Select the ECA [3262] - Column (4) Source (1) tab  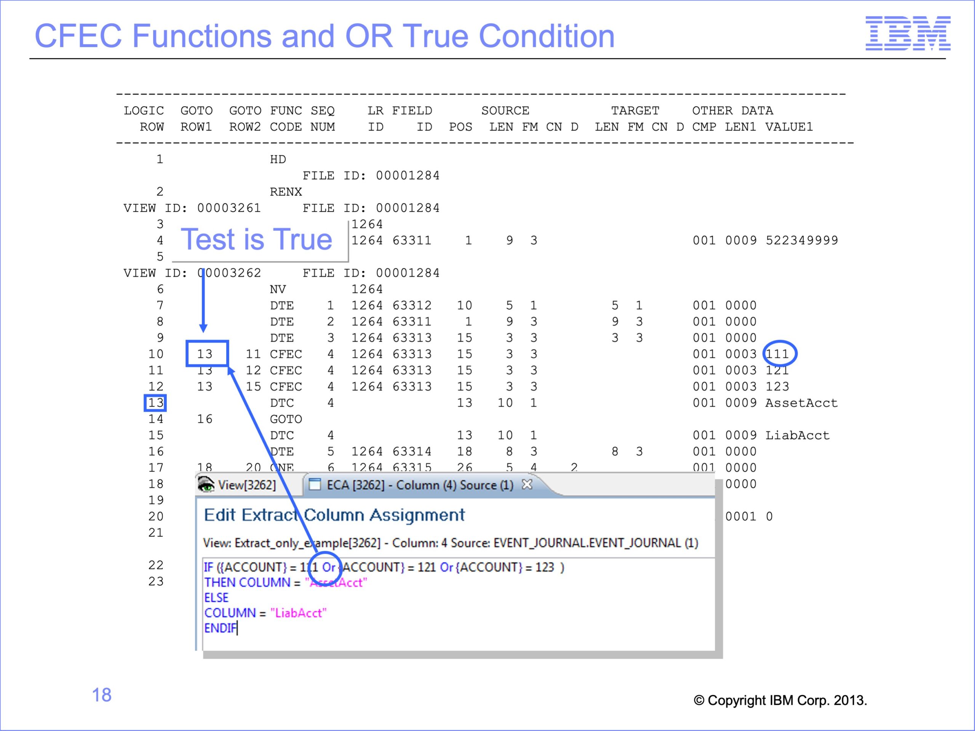[420, 485]
